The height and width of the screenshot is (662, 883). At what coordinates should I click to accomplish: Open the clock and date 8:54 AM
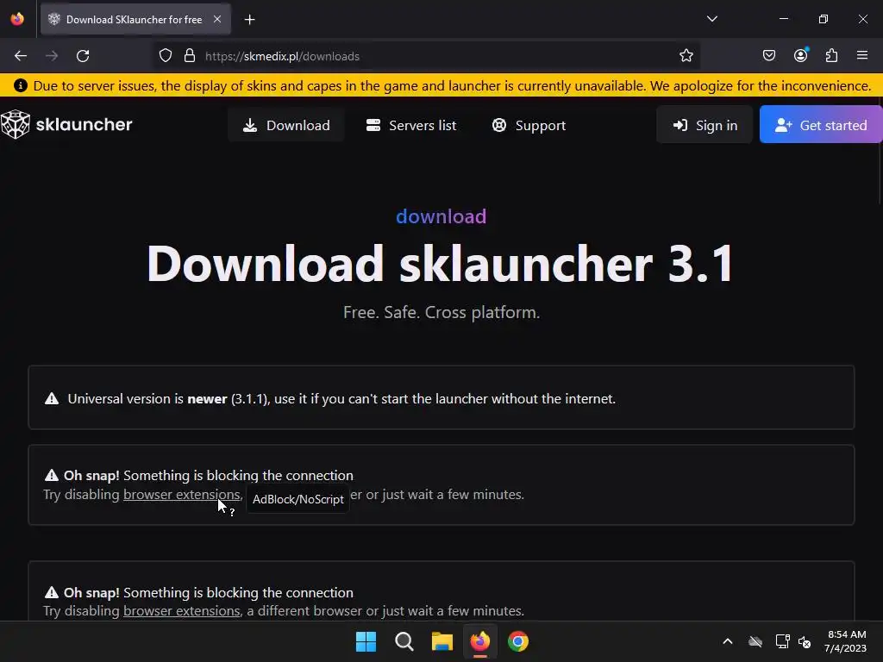click(x=845, y=641)
